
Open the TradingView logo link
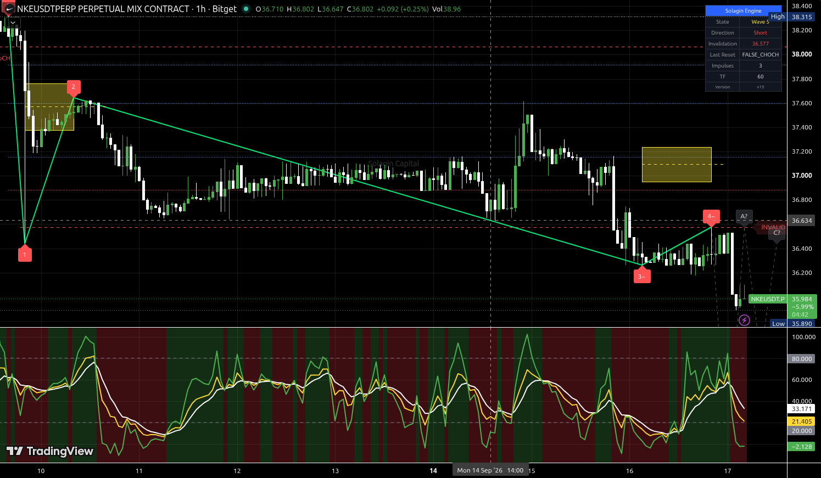point(50,451)
